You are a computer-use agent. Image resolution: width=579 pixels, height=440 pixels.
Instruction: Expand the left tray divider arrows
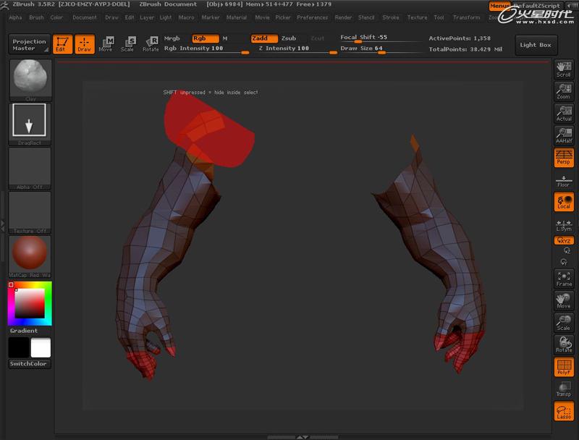[x=2, y=226]
